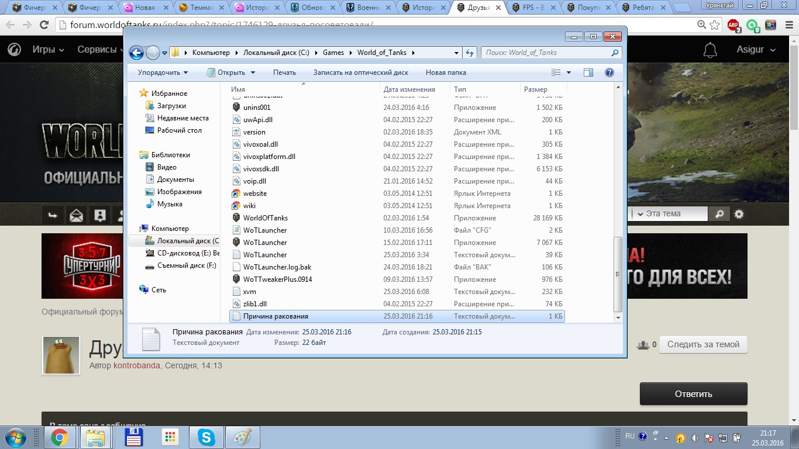
Task: Click the Новая папка toolbar command
Action: pos(446,72)
